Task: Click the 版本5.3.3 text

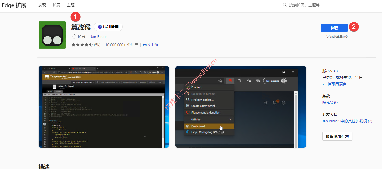Action: [330, 71]
